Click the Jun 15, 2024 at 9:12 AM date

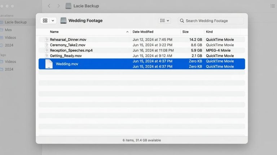pos(152,56)
